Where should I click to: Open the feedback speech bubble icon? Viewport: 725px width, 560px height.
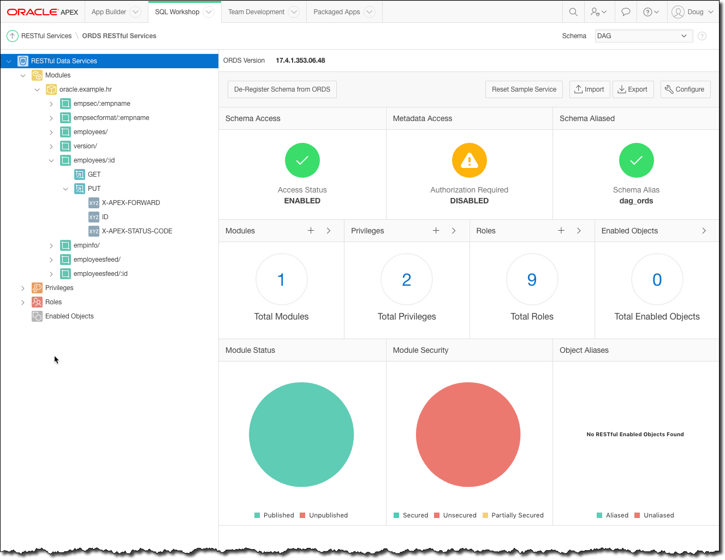click(x=626, y=12)
